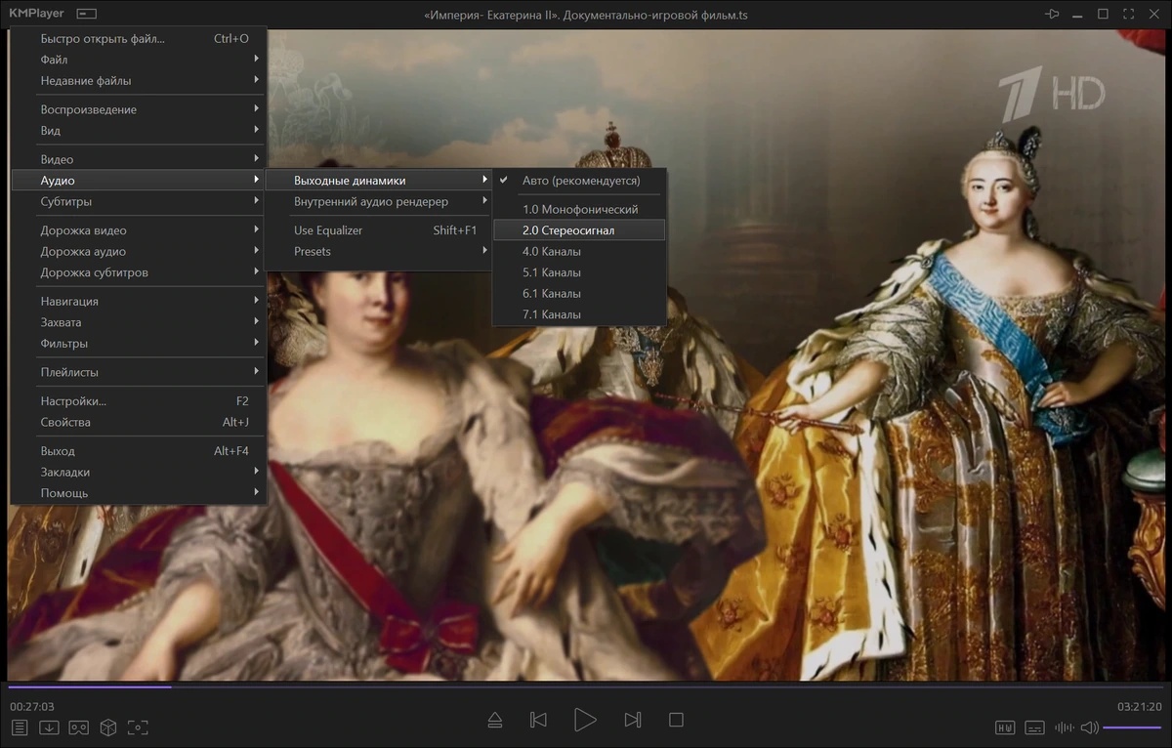Toggle Use Equalizer option

pos(378,230)
